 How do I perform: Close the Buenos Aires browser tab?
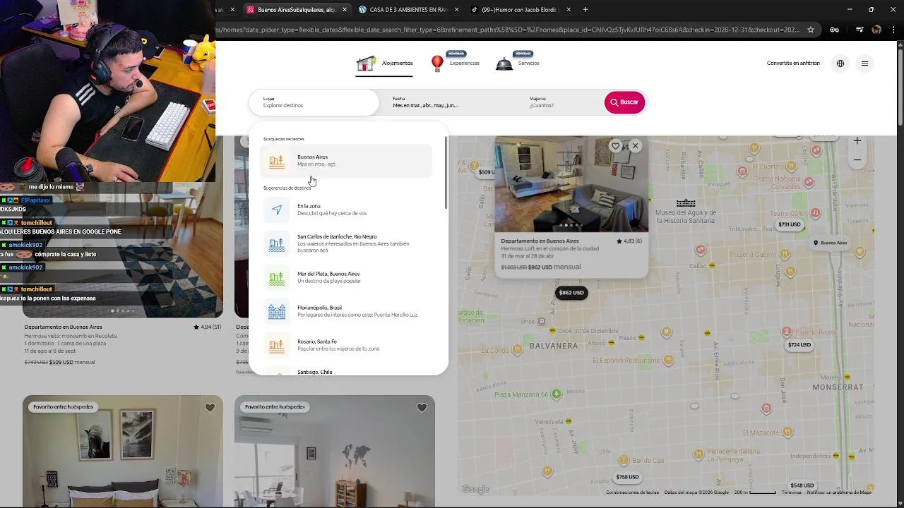[345, 10]
